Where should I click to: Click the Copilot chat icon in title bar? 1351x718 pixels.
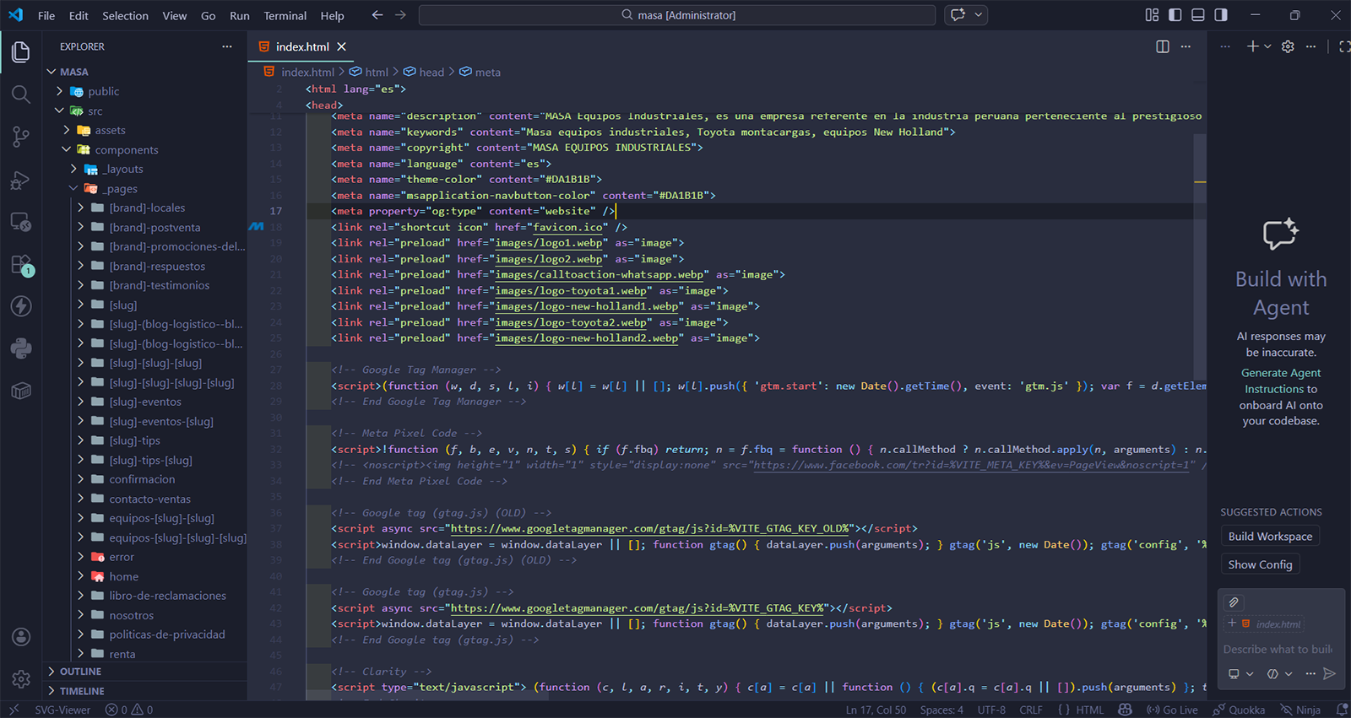click(x=958, y=14)
